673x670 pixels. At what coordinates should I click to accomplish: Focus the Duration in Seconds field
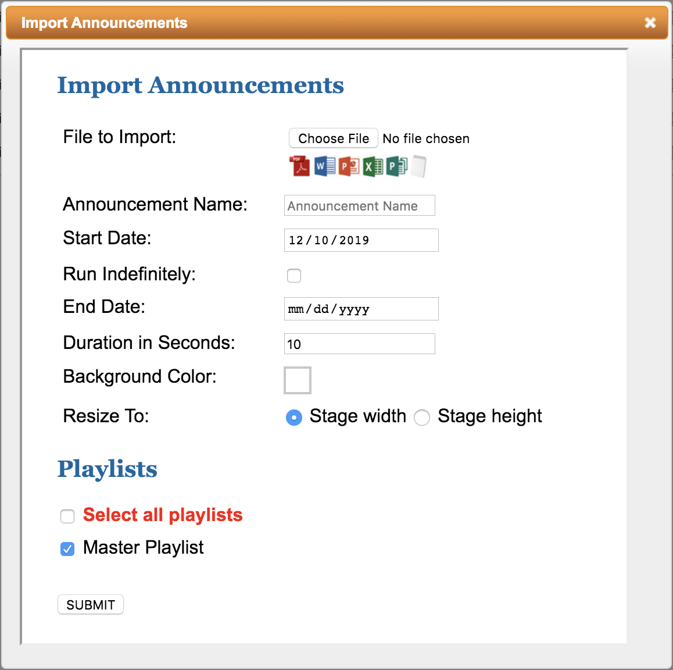pos(359,344)
